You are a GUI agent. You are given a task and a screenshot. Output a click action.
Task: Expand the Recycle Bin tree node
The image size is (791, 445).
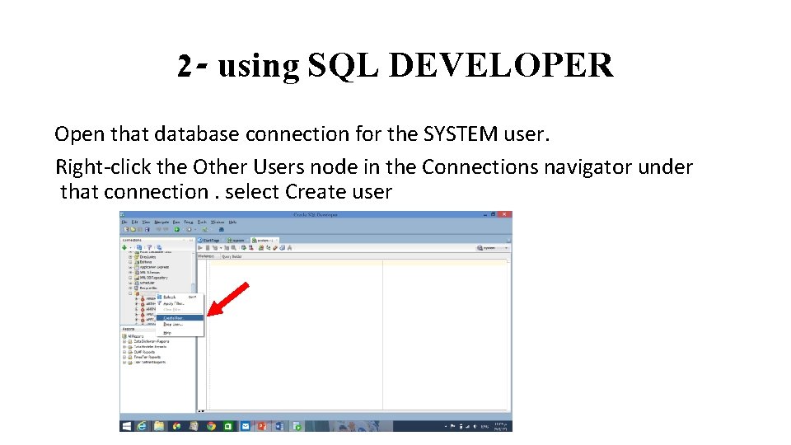point(130,288)
